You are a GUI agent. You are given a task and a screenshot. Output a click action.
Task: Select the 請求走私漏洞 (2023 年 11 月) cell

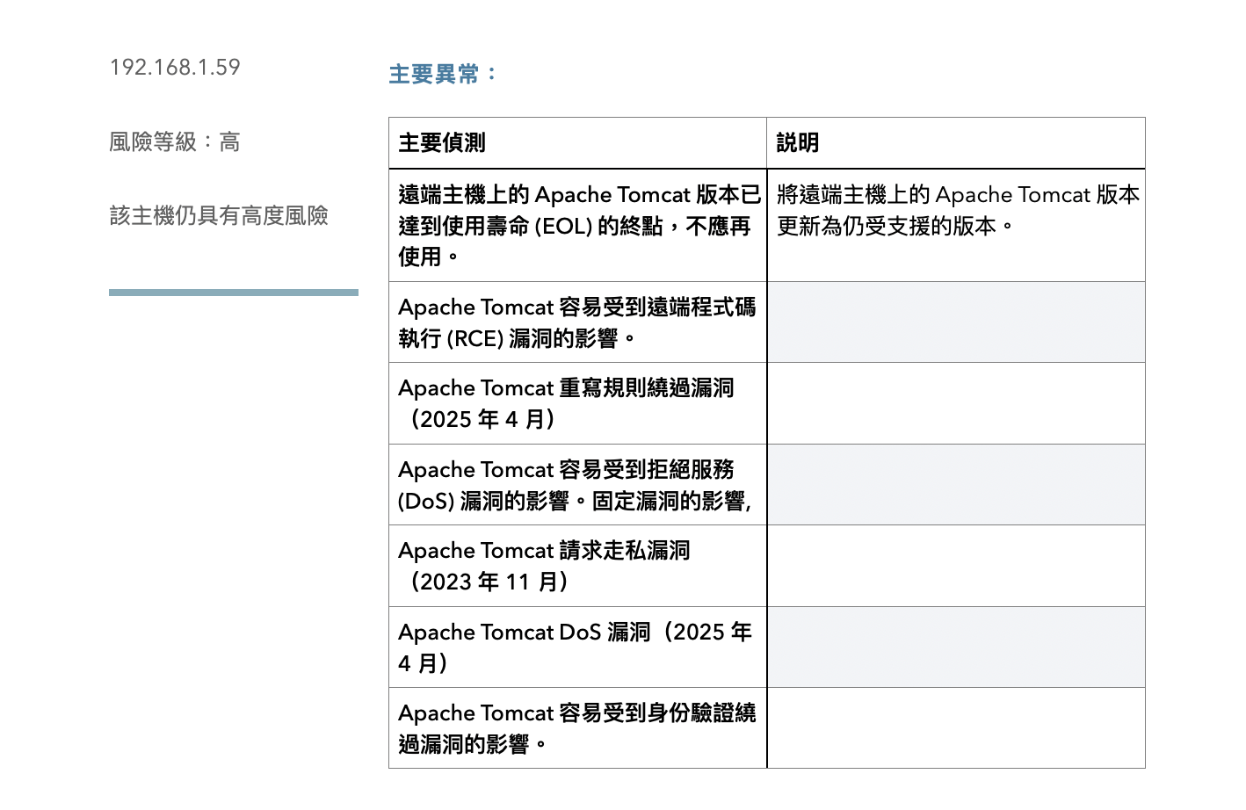click(x=577, y=566)
